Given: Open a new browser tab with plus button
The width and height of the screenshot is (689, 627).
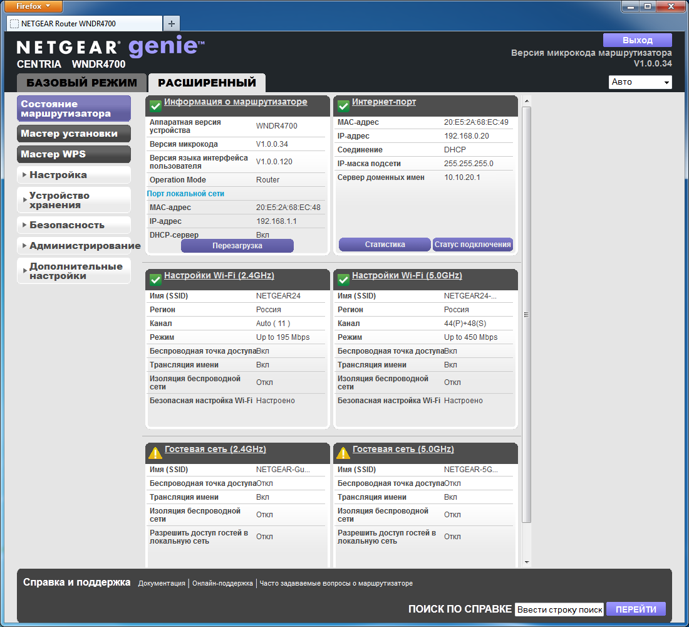Looking at the screenshot, I should [172, 24].
